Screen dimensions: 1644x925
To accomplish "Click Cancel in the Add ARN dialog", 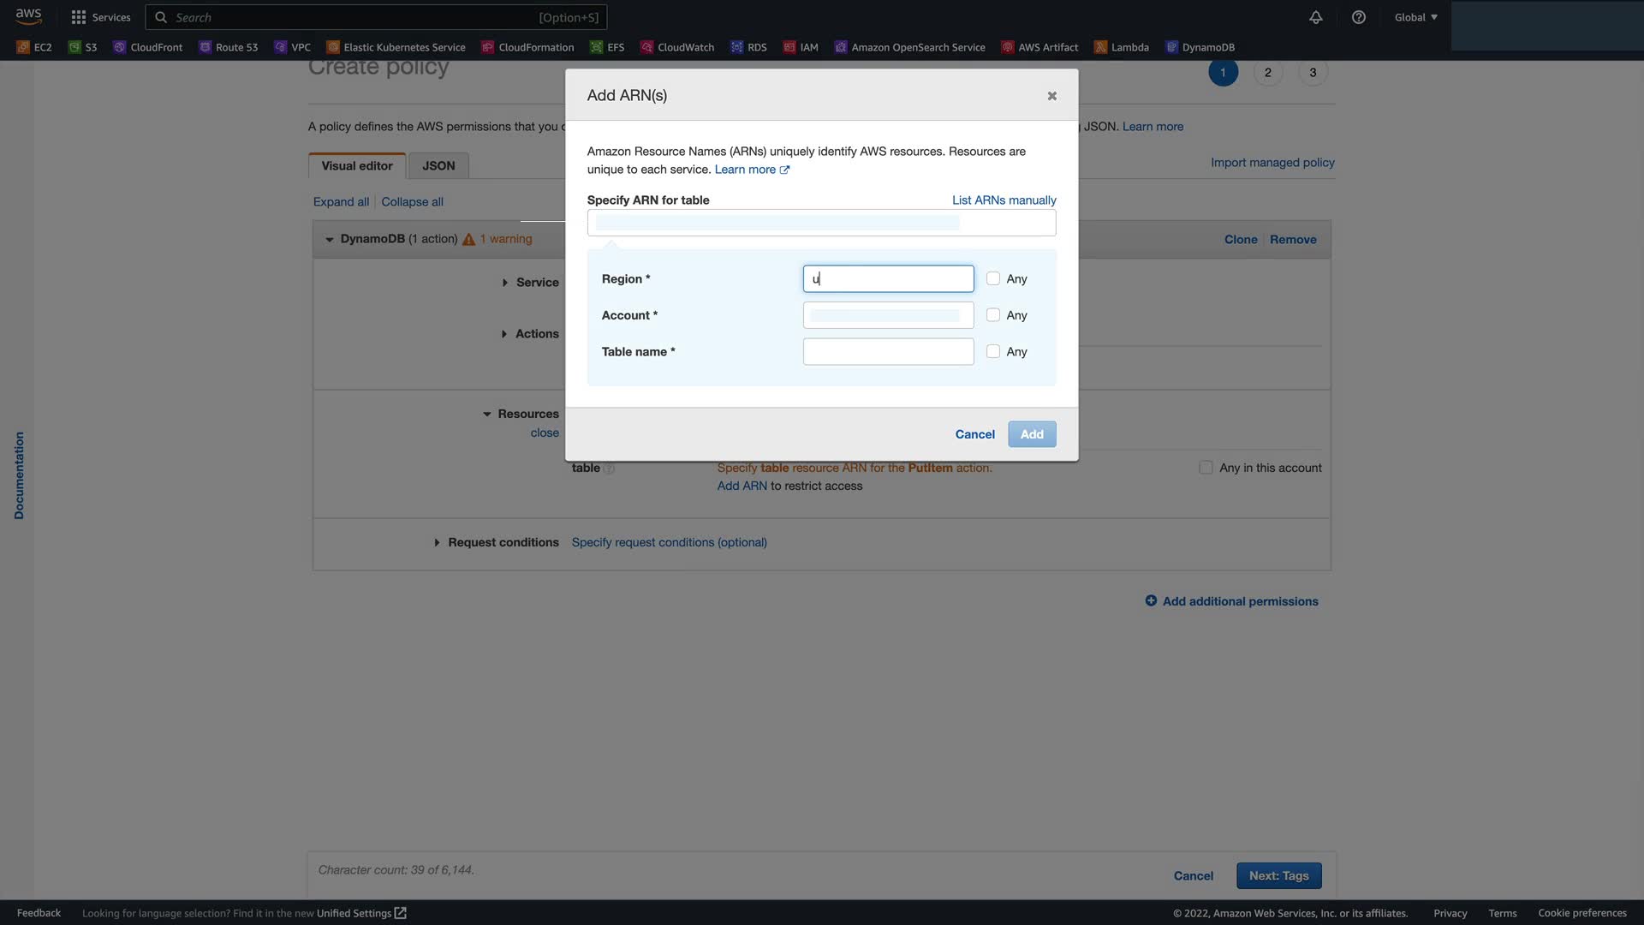I will tap(974, 434).
